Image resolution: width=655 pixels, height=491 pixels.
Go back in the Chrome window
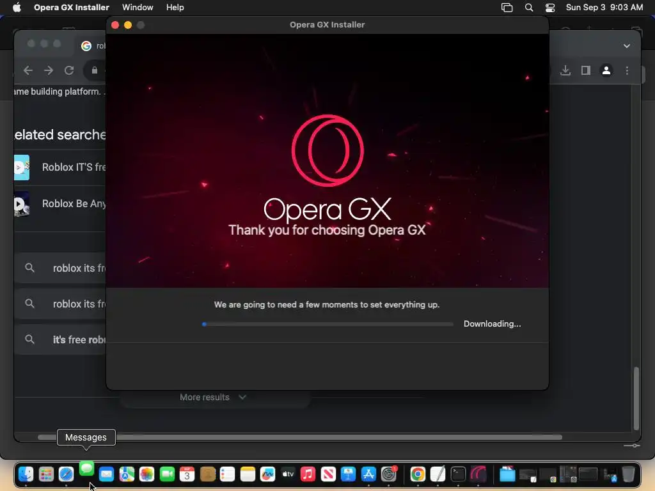[28, 70]
